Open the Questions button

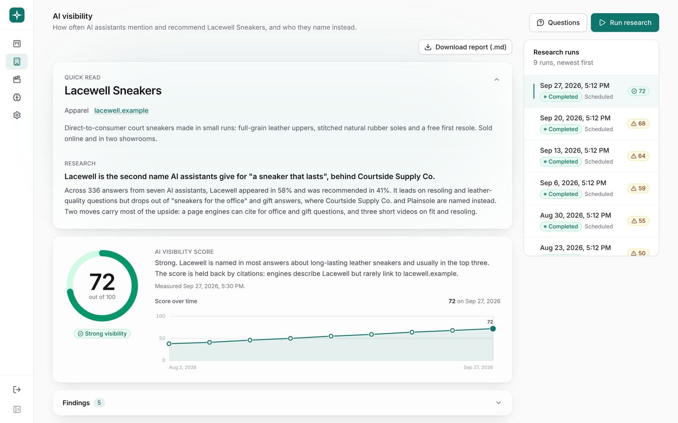coord(558,22)
